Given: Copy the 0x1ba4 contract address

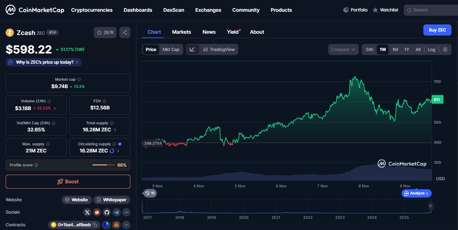Looking at the screenshot, I should pos(95,225).
